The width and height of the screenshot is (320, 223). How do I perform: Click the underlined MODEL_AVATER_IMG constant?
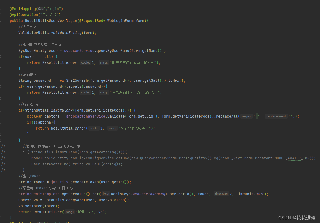pyautogui.click(x=292, y=158)
